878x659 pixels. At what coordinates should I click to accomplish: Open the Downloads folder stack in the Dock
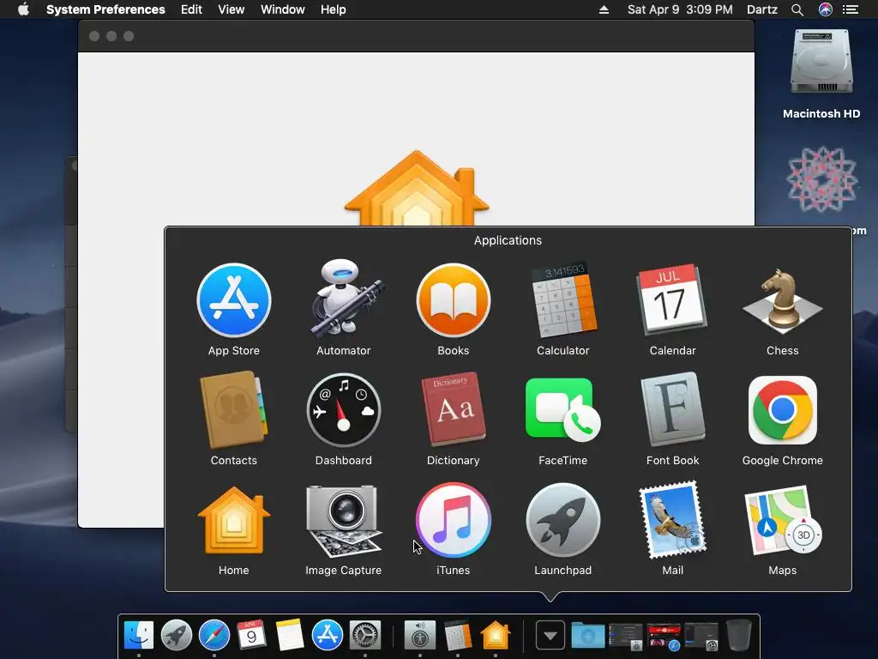[588, 636]
